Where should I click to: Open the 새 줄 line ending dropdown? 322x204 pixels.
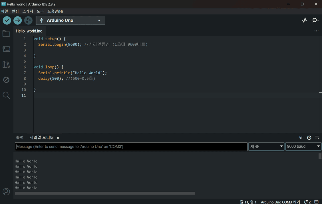[x=266, y=147]
